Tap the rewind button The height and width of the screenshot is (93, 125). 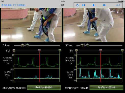point(83,5)
